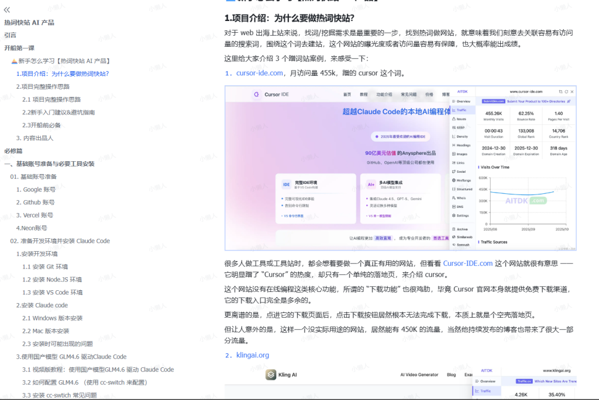Open '3.1 视频版教程' outline item
The image size is (599, 400).
[x=98, y=370]
